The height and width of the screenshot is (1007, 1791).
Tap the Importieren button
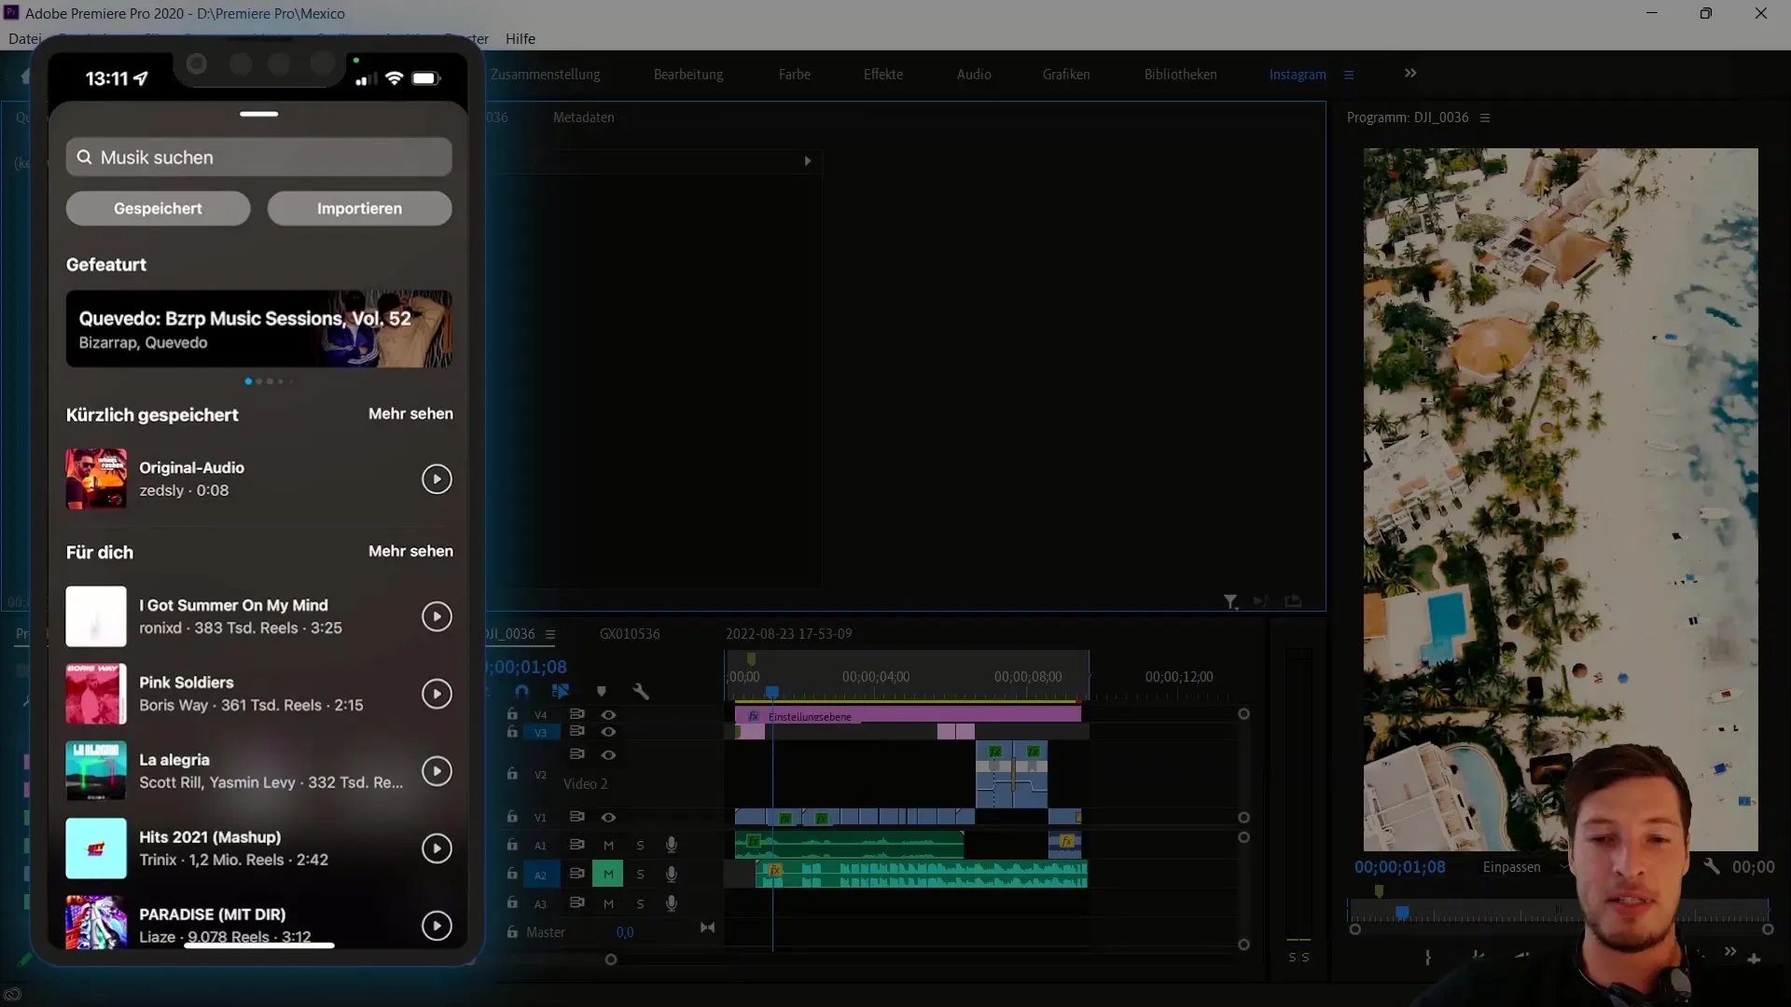point(359,209)
